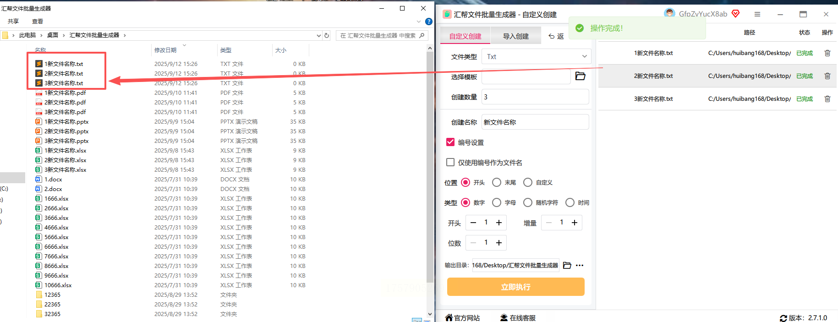Increase the 位数 digits value with plus
Image resolution: width=838 pixels, height=322 pixels.
(499, 243)
